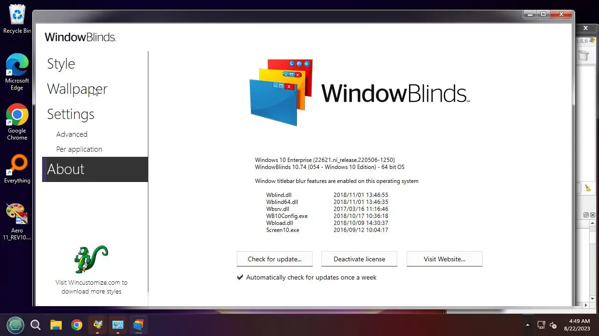599x336 pixels.
Task: Click the Wblind64.dll file entry
Action: [x=282, y=202]
